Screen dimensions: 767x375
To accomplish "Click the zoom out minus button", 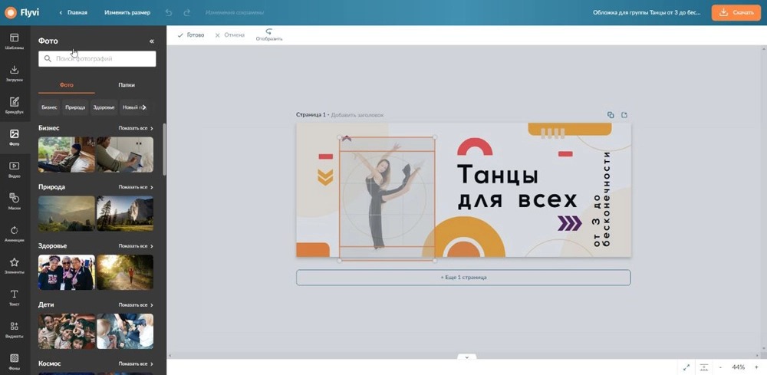I will click(x=720, y=367).
